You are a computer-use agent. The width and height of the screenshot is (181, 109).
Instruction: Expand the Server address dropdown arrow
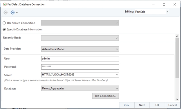tap(117, 75)
